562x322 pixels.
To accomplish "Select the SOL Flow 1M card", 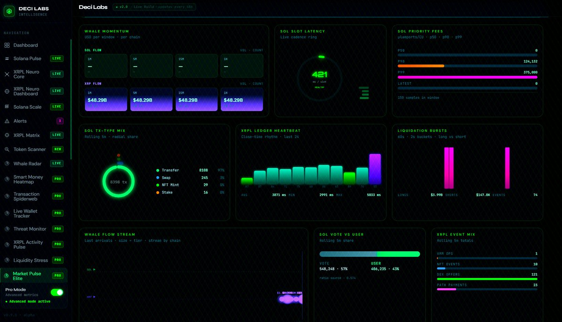I will [x=106, y=66].
